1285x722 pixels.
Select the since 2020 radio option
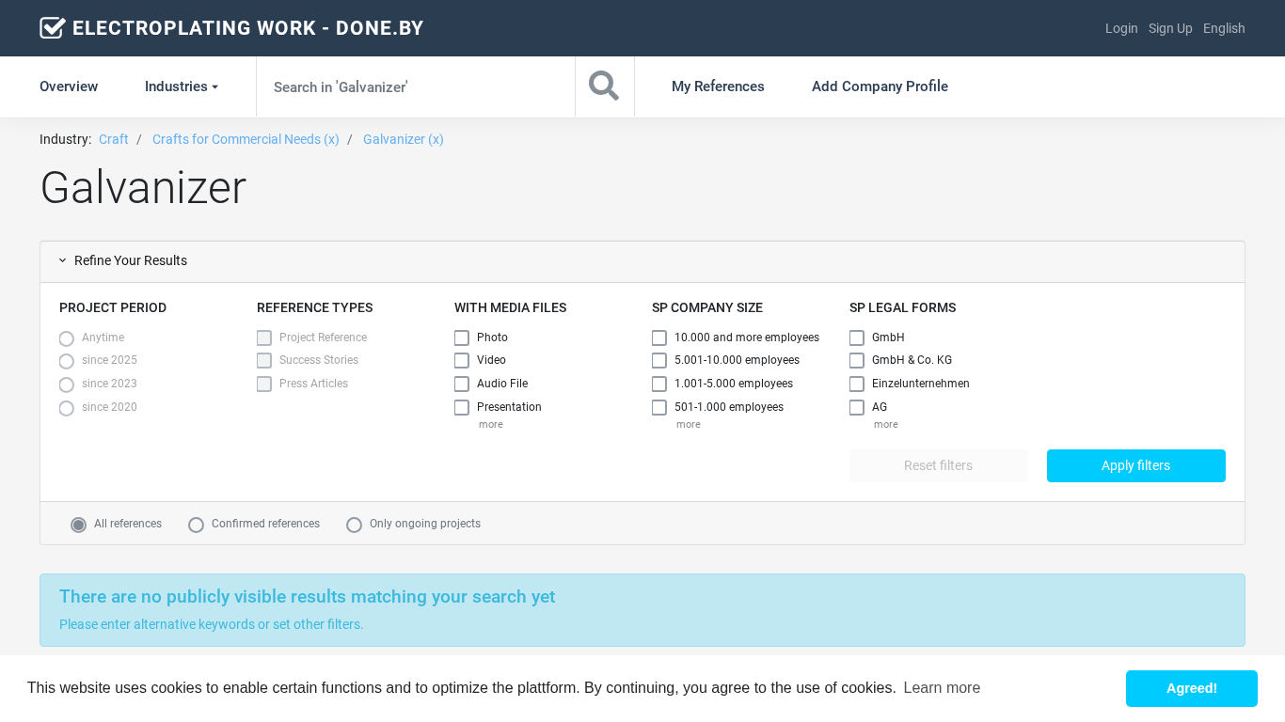tap(66, 408)
